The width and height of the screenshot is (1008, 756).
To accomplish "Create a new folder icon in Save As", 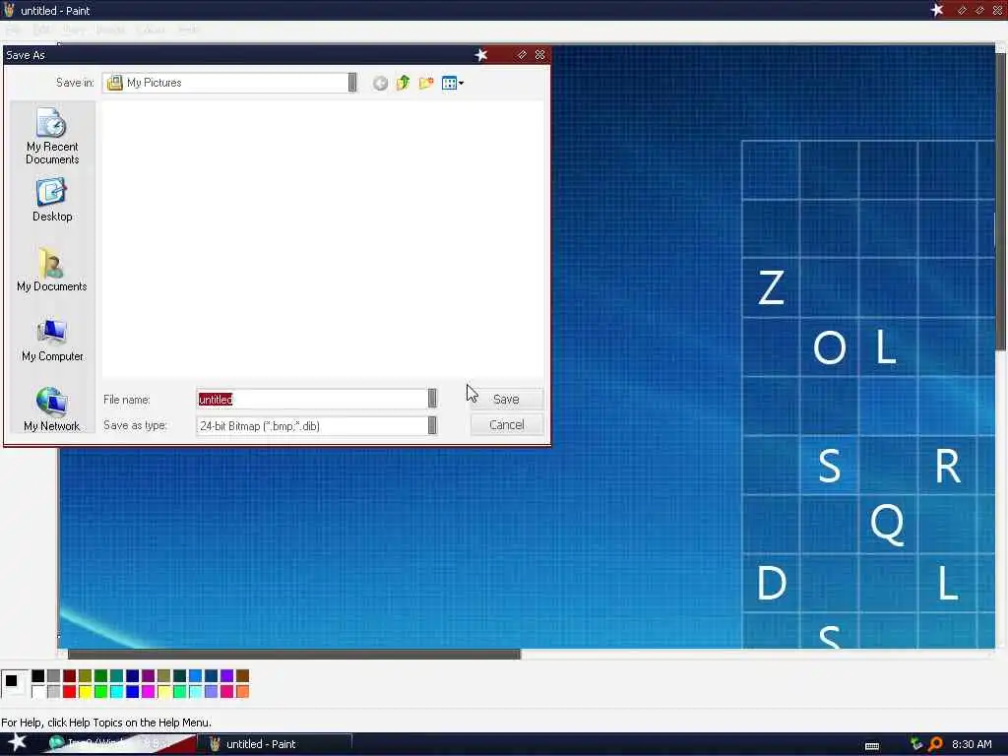I will 426,83.
